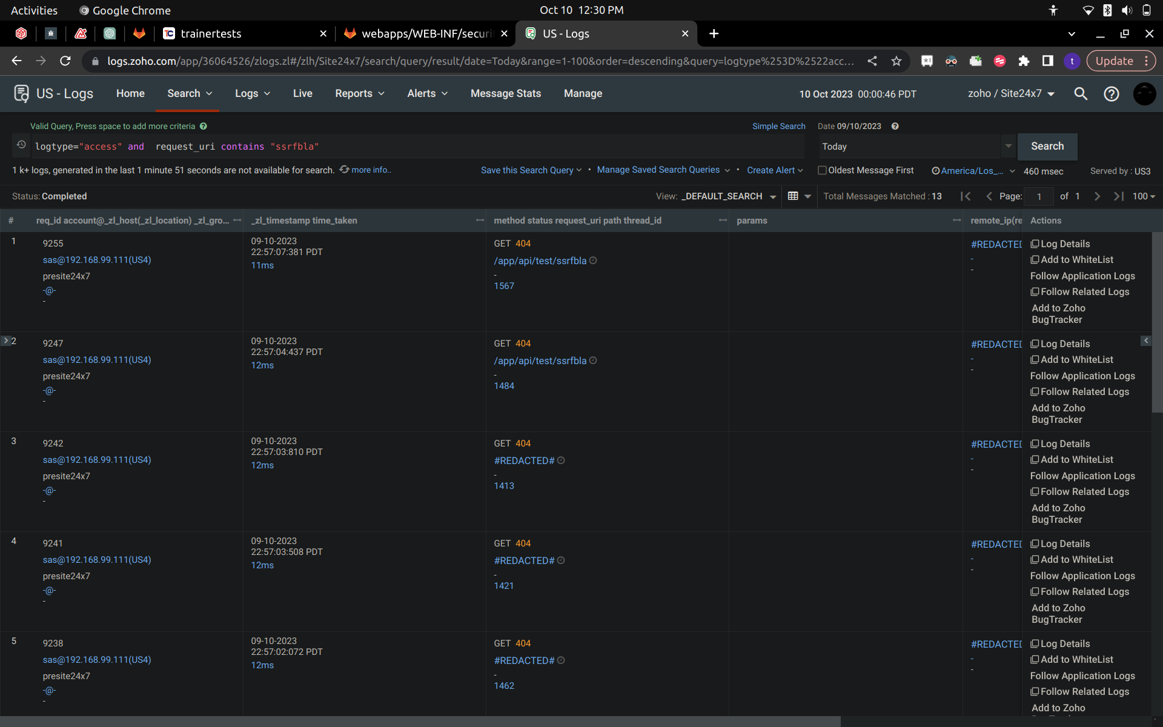This screenshot has width=1163, height=727.
Task: Click the help icon next to Date 09/10/2023
Action: coord(895,126)
